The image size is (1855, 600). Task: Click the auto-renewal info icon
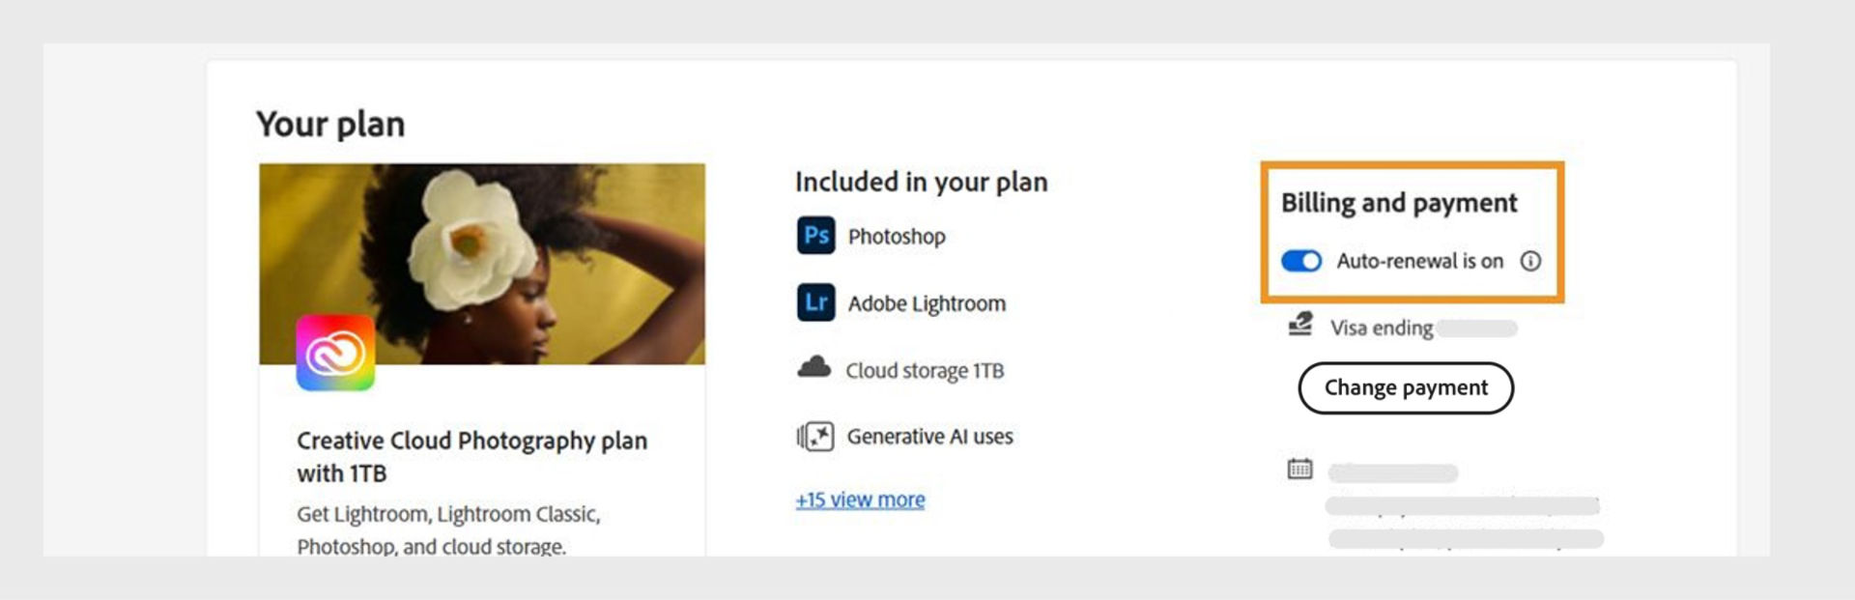click(x=1530, y=261)
